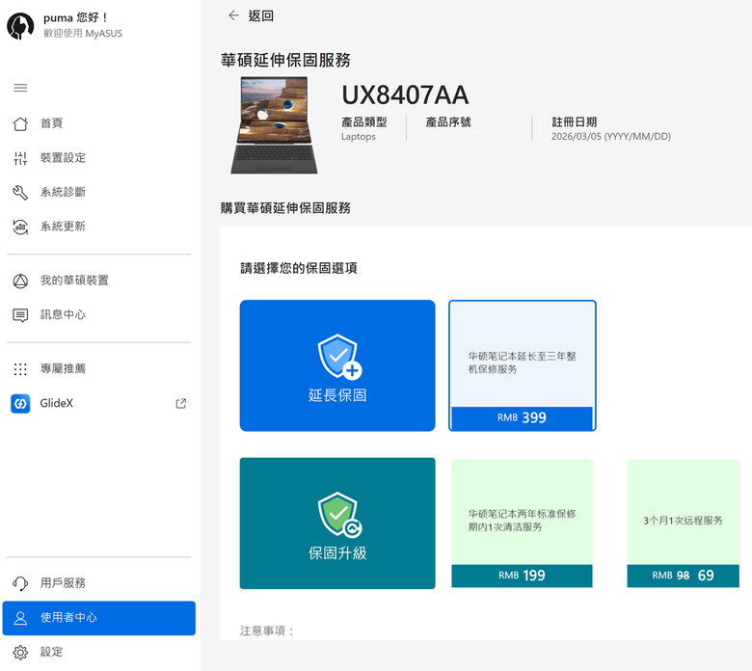This screenshot has width=752, height=671.
Task: Click the 用戶服務 headset icon
Action: pos(20,583)
